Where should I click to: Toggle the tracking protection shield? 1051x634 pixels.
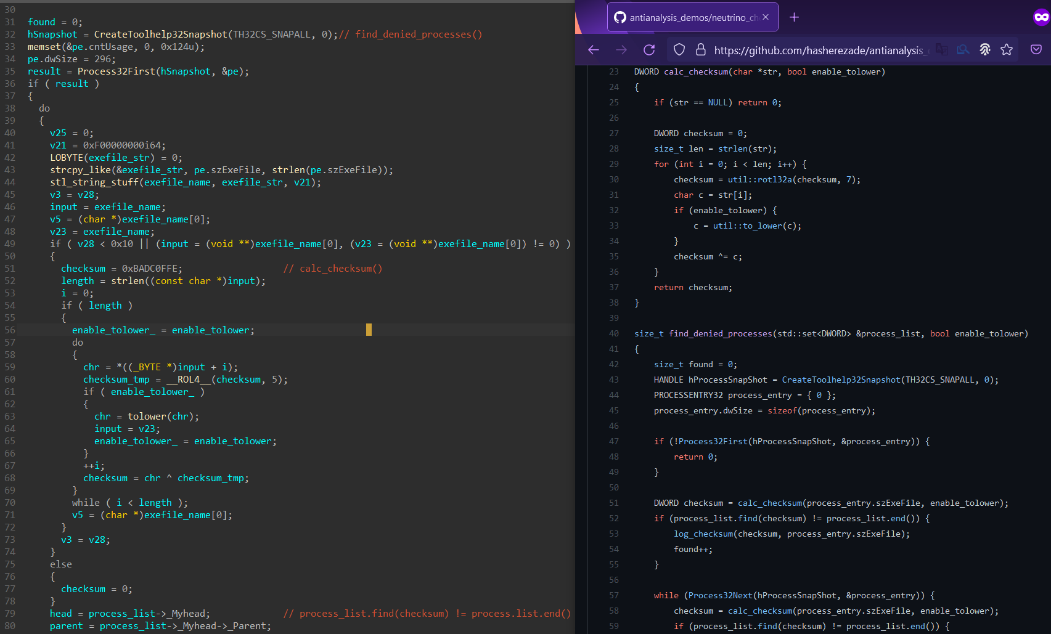pos(679,50)
